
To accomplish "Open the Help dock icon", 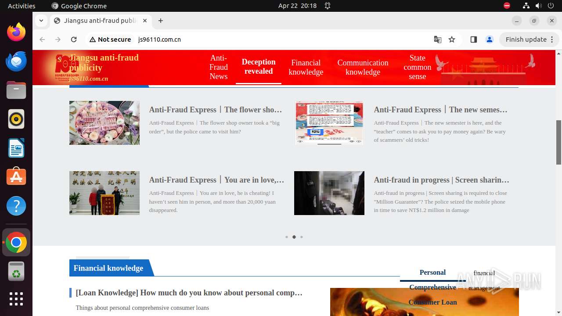I will (x=16, y=206).
